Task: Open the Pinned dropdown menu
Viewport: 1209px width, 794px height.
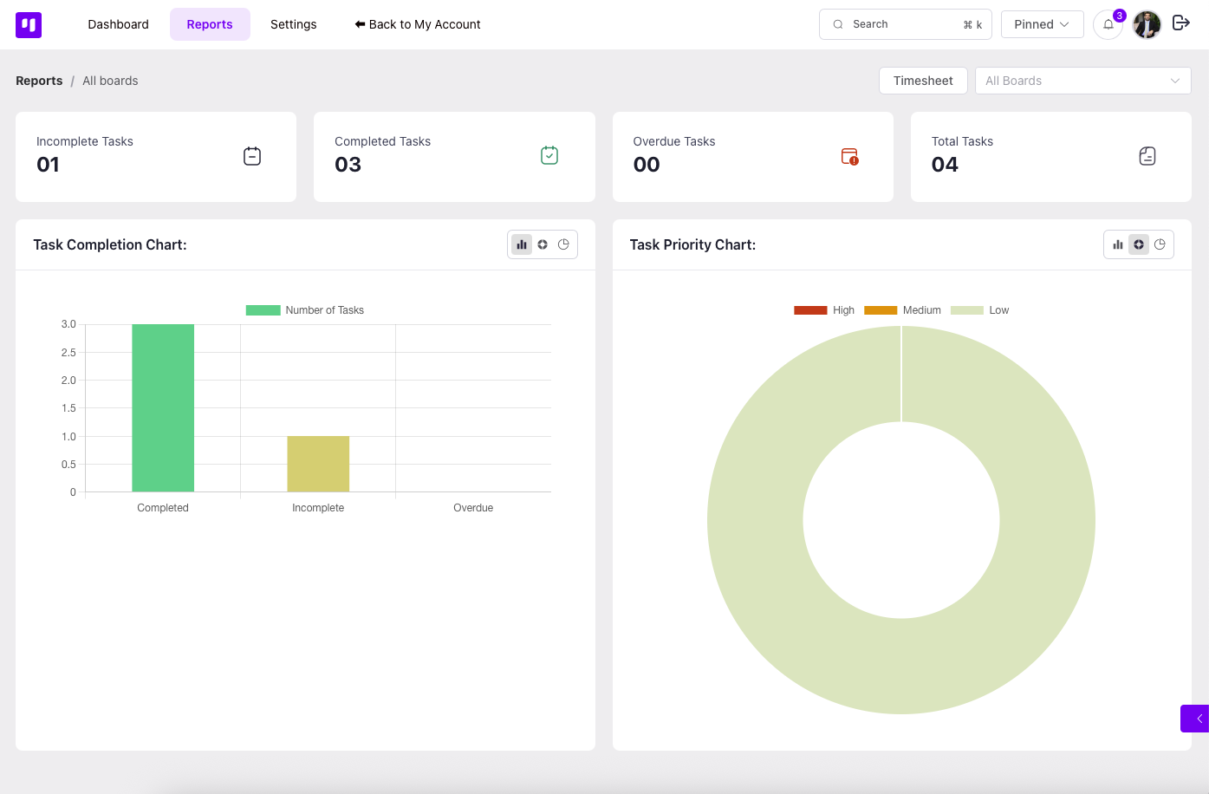Action: tap(1042, 24)
